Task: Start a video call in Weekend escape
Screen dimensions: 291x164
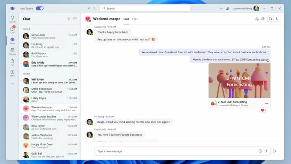Action: click(270, 19)
